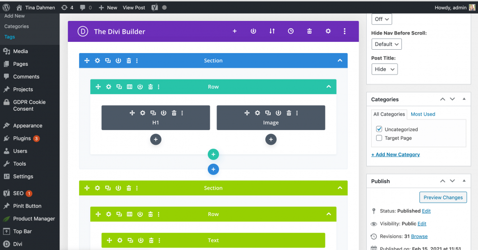Click Add New Category link
Image resolution: width=478 pixels, height=250 pixels.
click(x=396, y=154)
